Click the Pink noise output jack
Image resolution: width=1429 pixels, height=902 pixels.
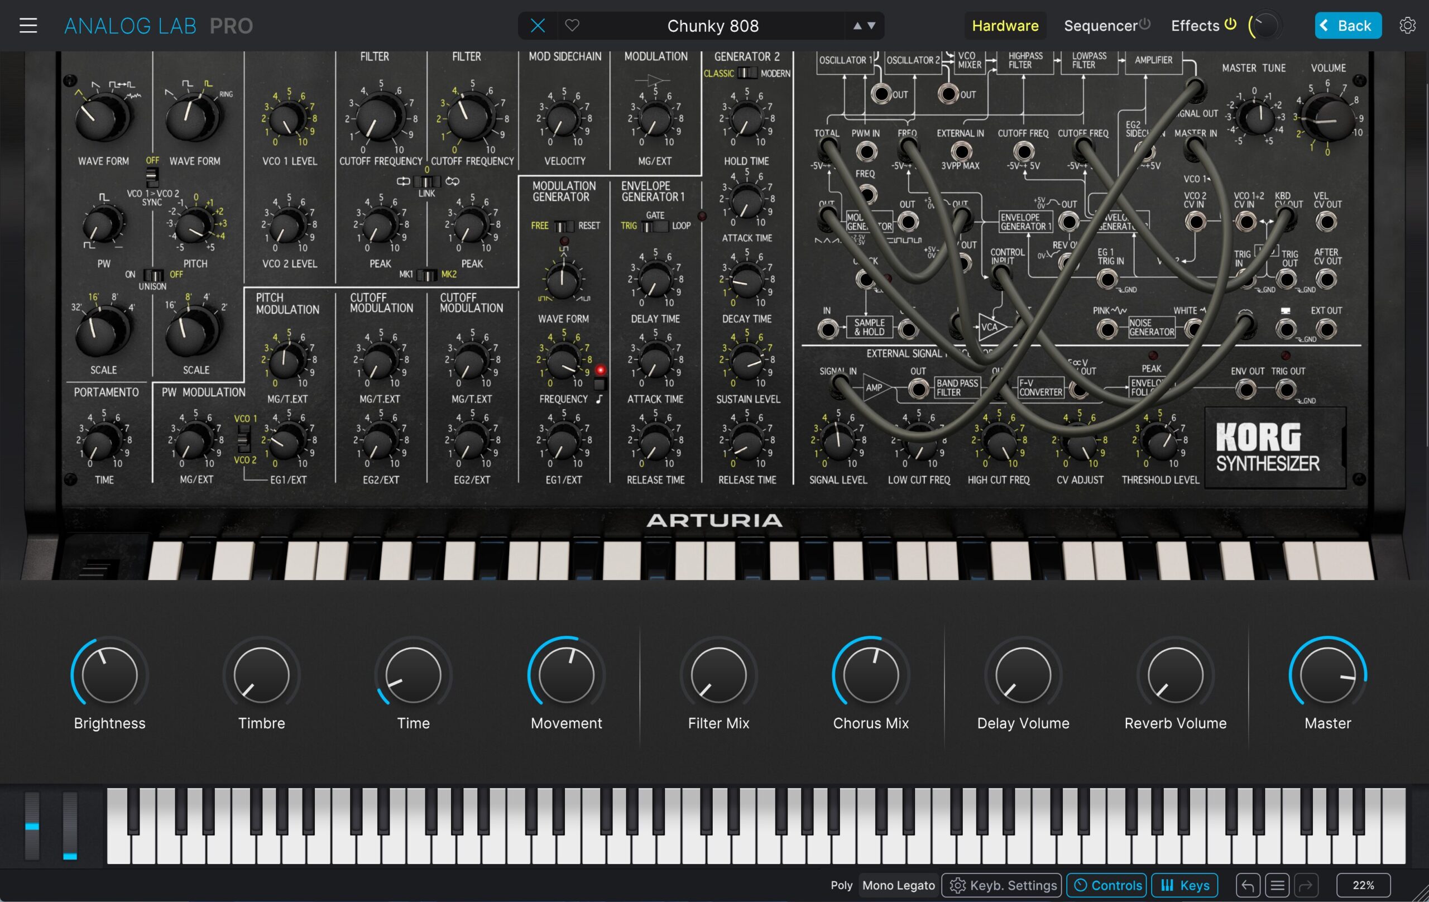(1107, 329)
